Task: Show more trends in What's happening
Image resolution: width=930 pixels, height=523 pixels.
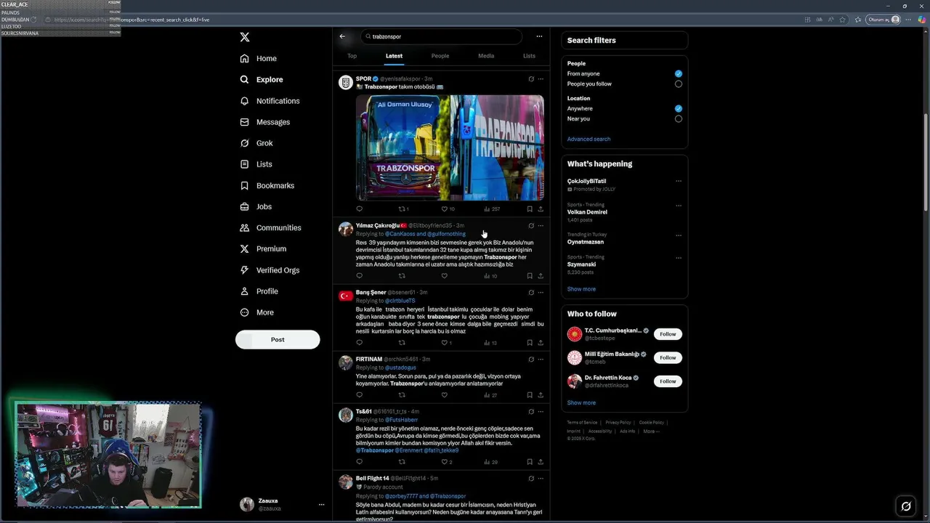Action: pyautogui.click(x=581, y=289)
